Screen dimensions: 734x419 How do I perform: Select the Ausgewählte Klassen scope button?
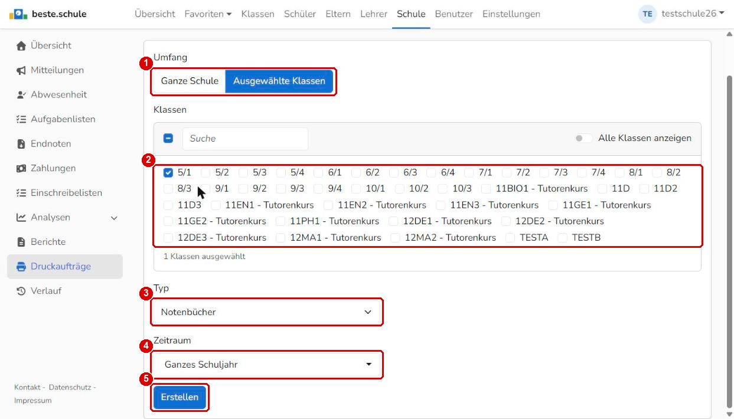pyautogui.click(x=279, y=81)
